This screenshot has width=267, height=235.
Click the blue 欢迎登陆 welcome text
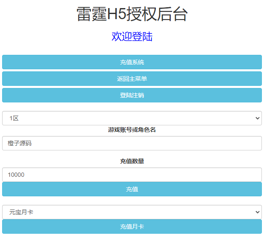tap(132, 37)
